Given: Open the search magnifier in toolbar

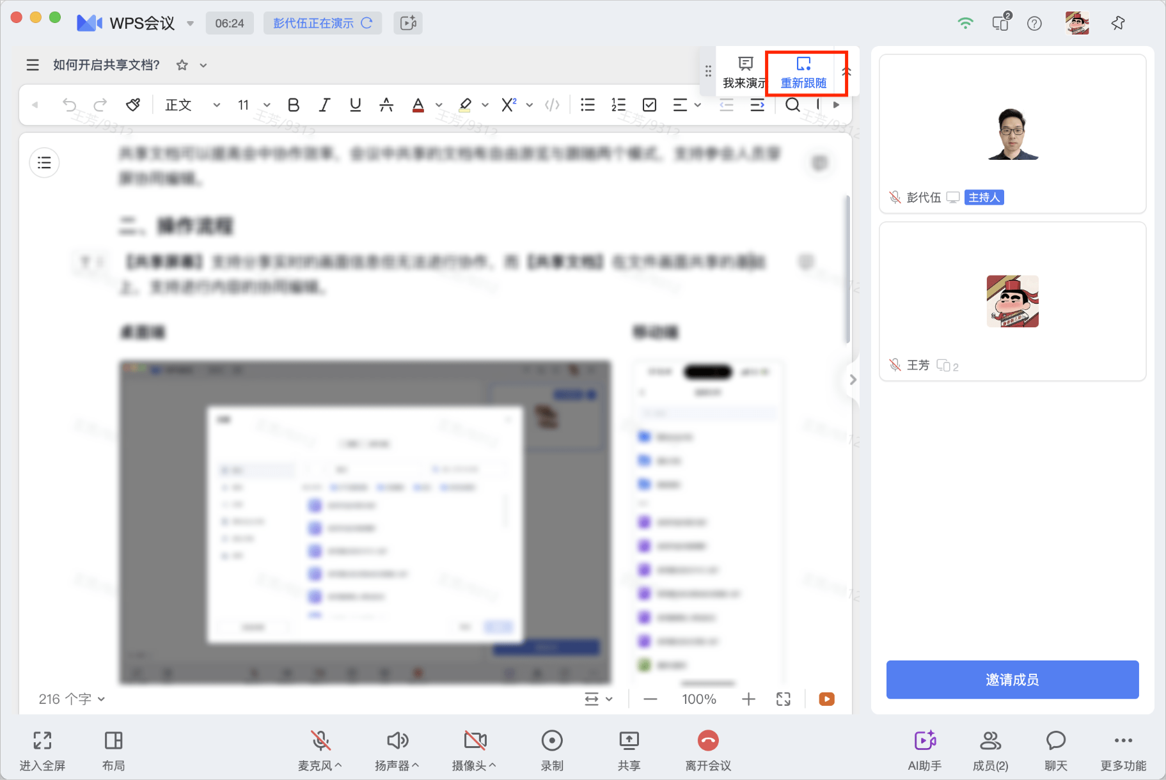Looking at the screenshot, I should [x=792, y=105].
